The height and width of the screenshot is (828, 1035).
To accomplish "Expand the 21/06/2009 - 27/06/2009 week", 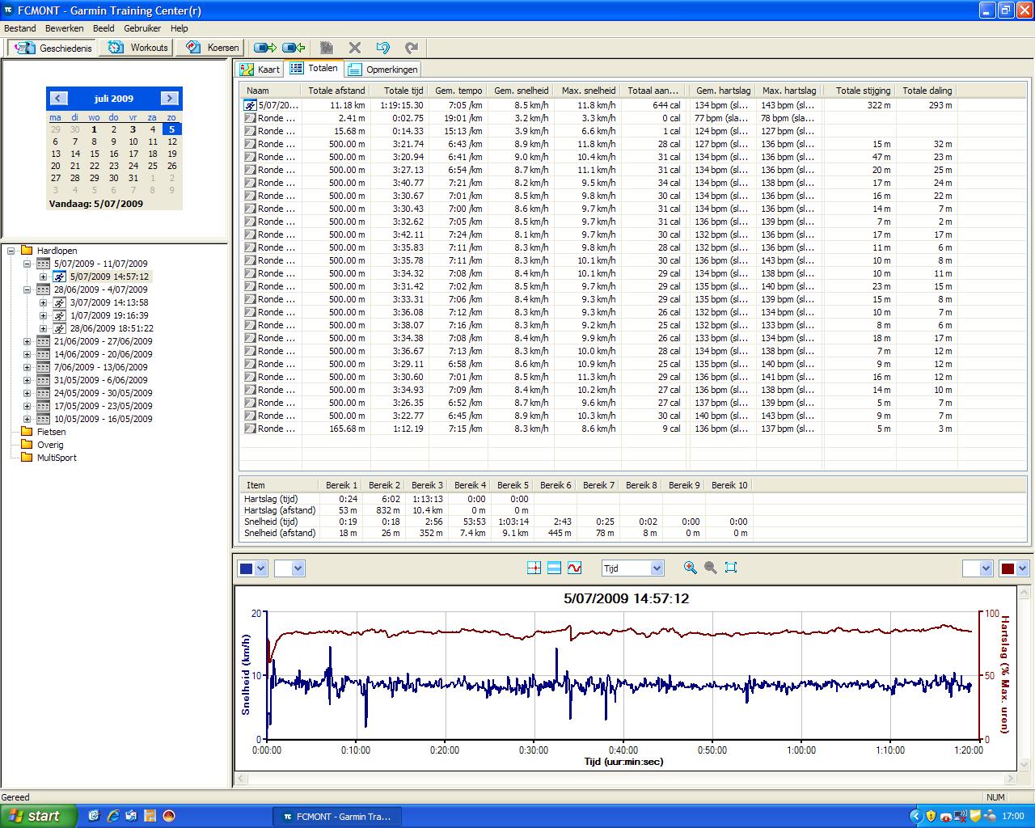I will pos(27,341).
